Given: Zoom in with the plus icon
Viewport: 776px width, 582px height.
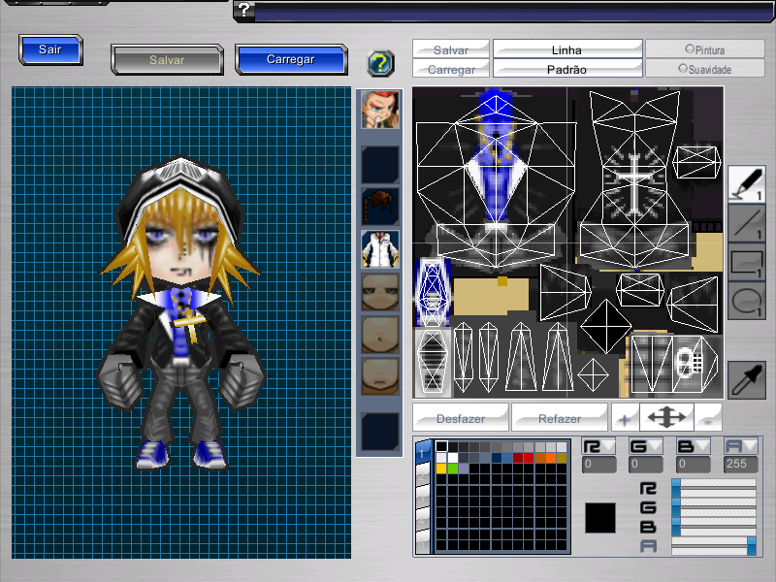Looking at the screenshot, I should click(625, 419).
